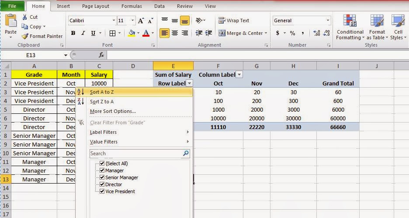This screenshot has height=218, width=409.
Task: Click the filter Search box
Action: pos(139,153)
